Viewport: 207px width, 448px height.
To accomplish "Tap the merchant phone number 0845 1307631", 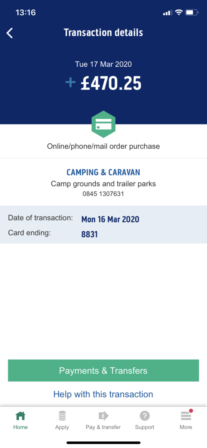I will click(x=103, y=194).
